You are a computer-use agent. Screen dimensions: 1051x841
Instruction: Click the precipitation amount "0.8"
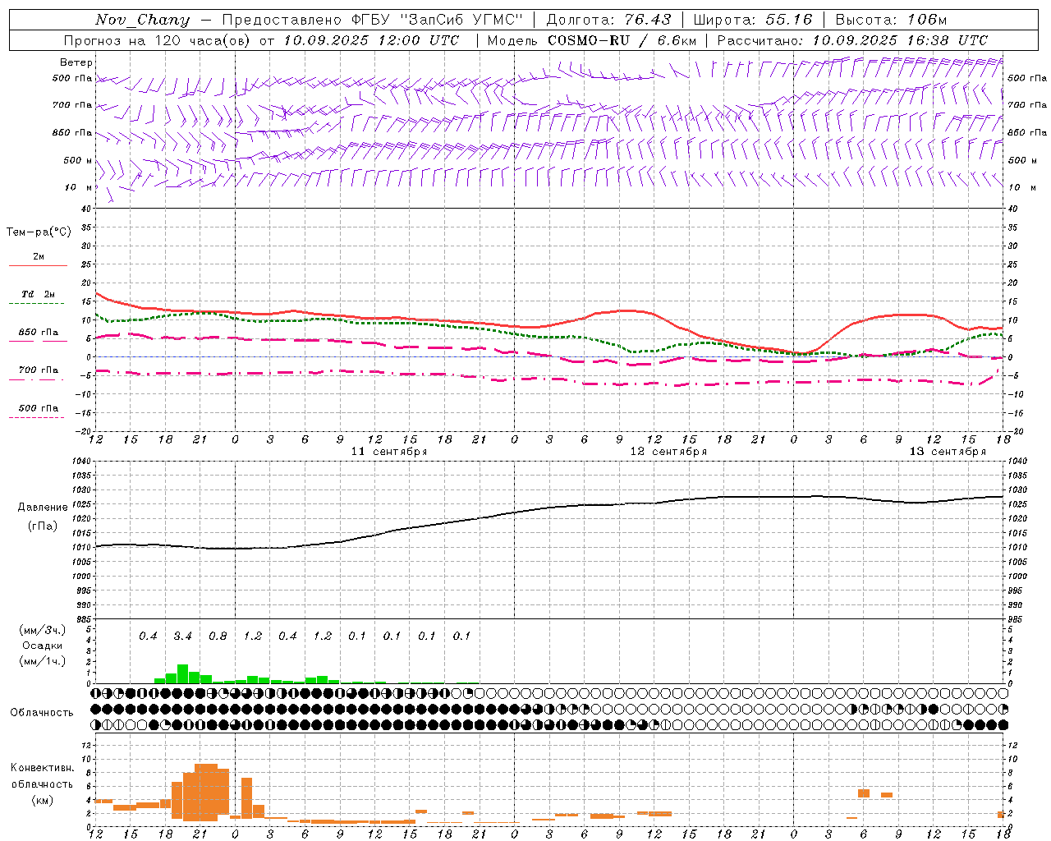click(218, 636)
